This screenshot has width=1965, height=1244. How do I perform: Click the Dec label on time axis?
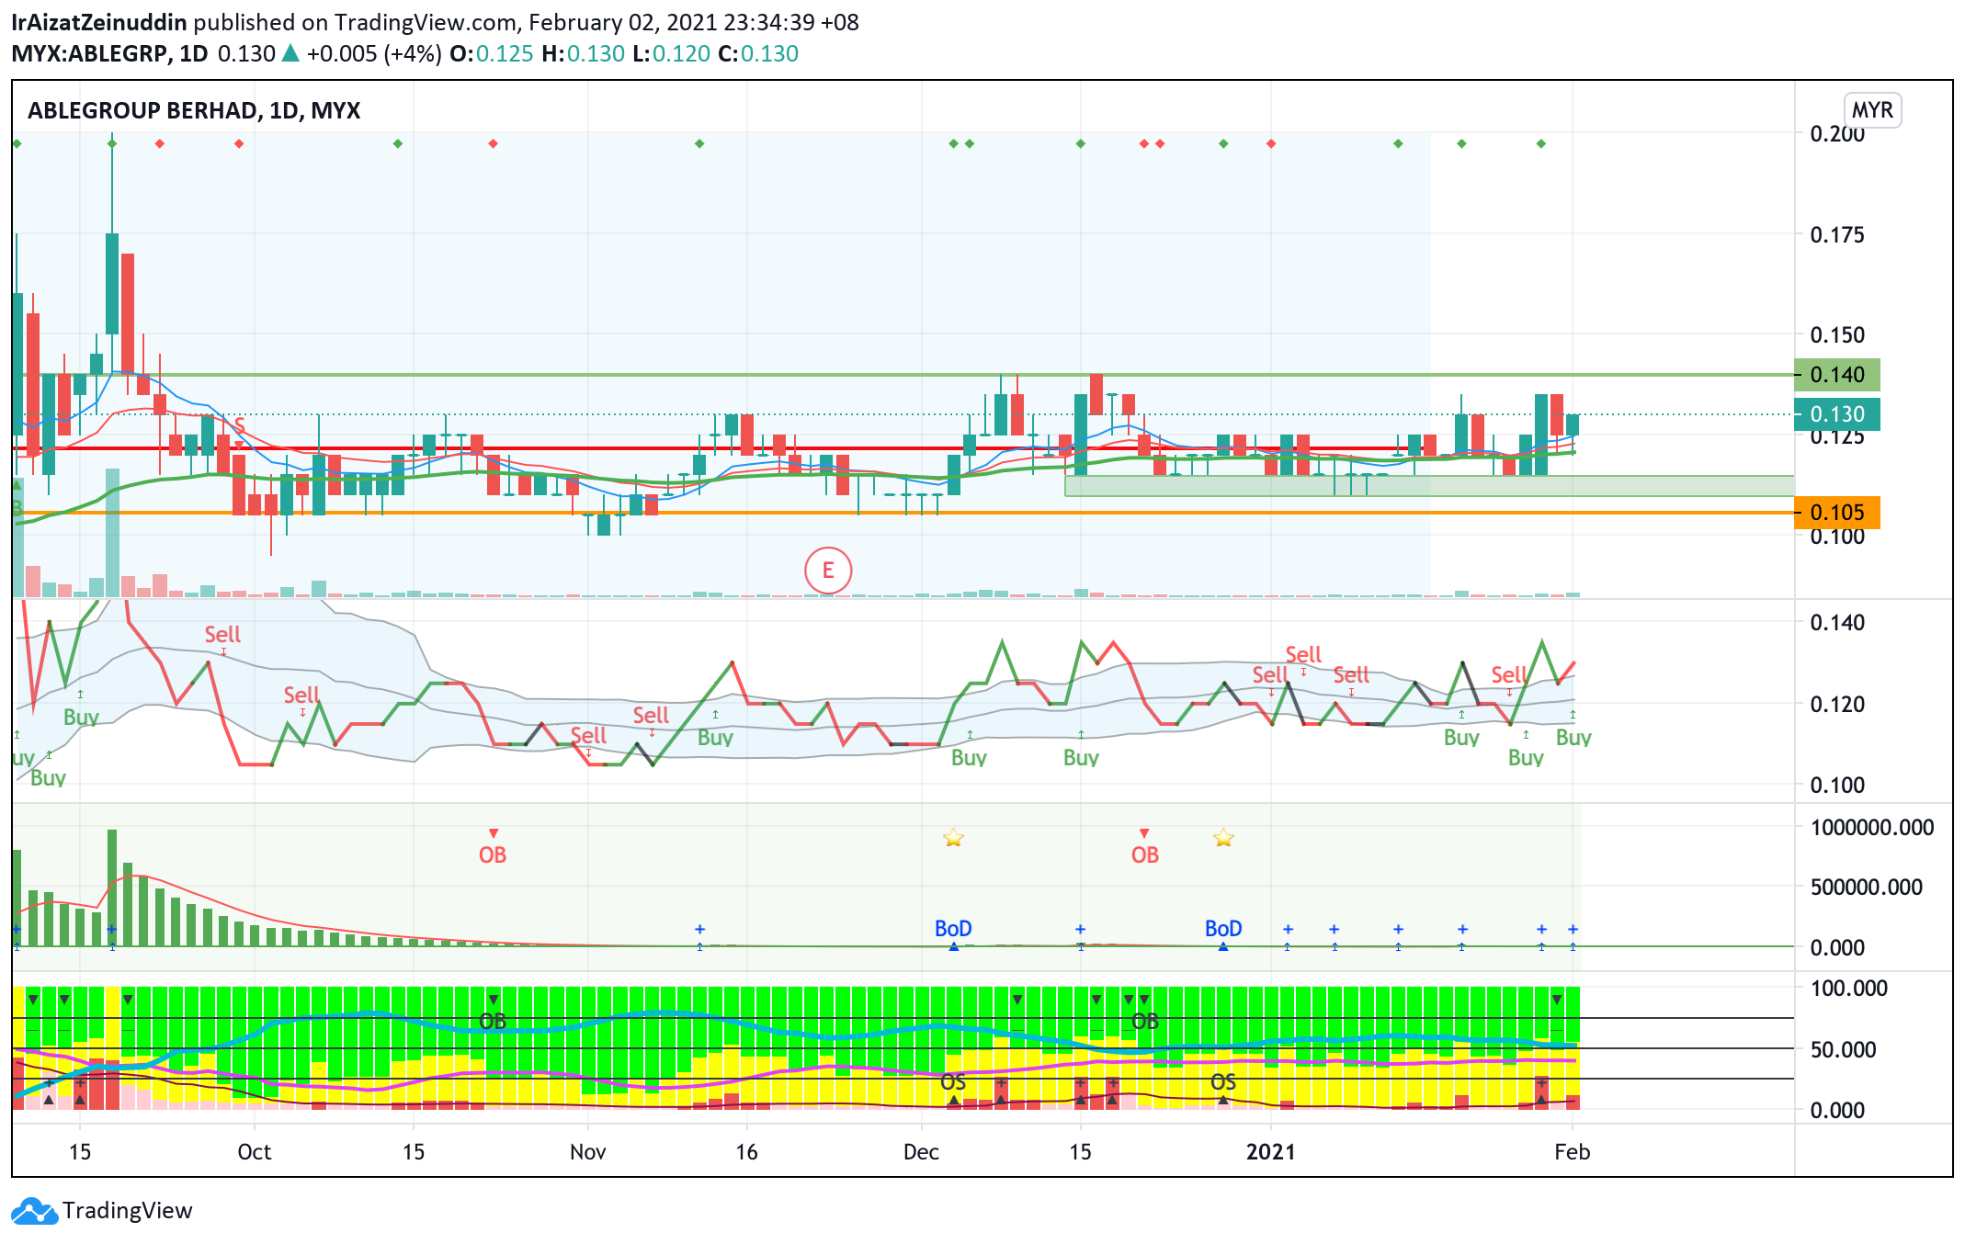coord(921,1152)
